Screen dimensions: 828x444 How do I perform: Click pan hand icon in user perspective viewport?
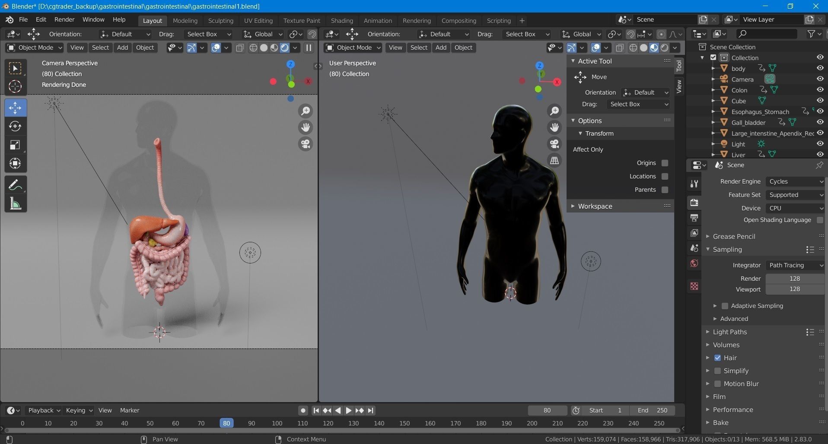(554, 127)
